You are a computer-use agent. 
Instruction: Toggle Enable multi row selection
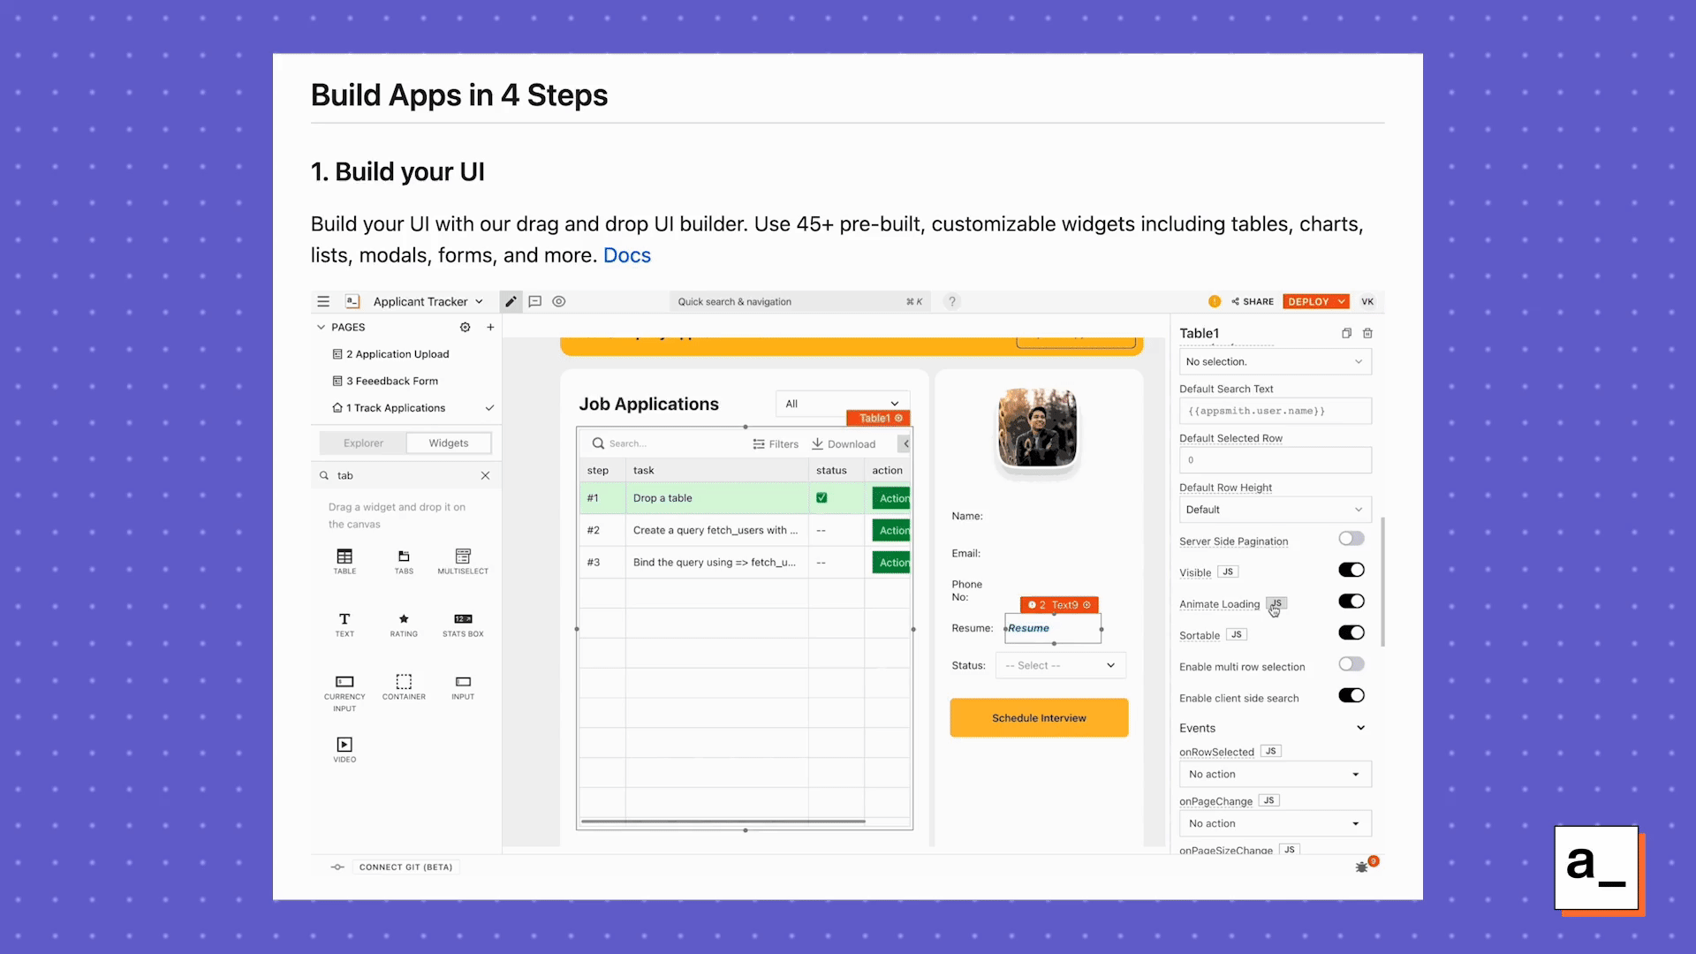(1351, 664)
